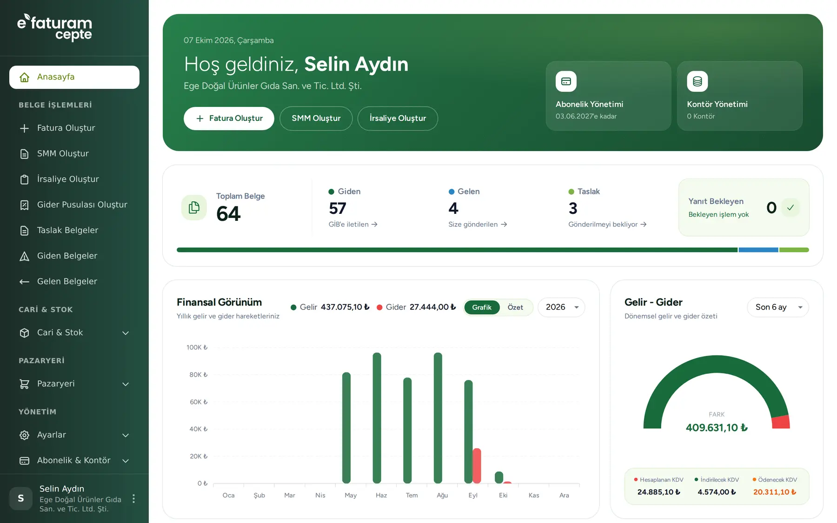
Task: Click the Pazaryeri cart icon
Action: (25, 384)
